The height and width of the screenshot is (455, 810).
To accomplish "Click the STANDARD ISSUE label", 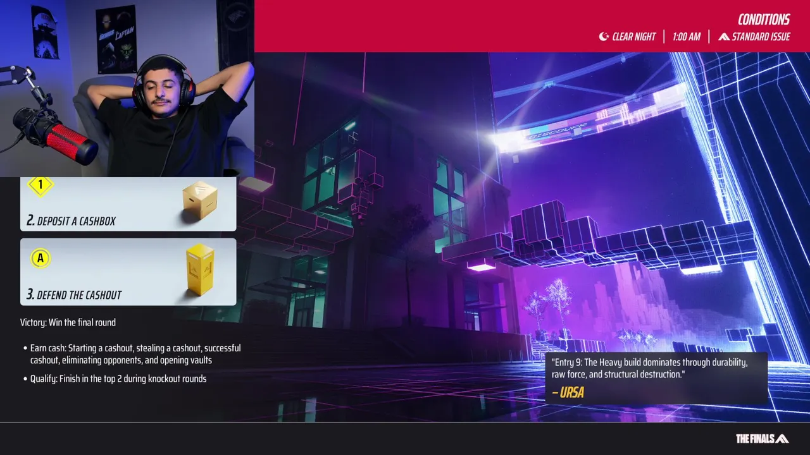I will pos(761,37).
